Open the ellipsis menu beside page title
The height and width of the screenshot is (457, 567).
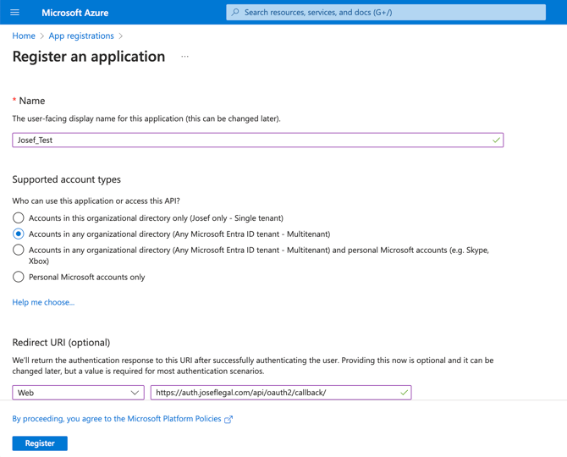(x=184, y=57)
